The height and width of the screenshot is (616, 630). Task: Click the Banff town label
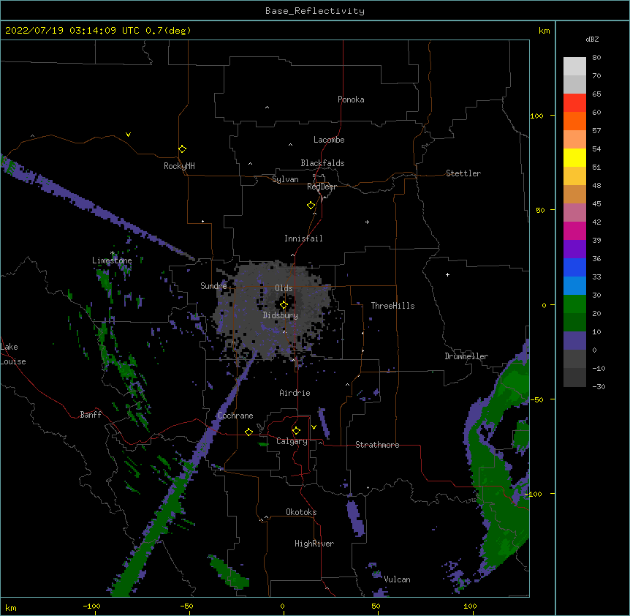tap(91, 415)
